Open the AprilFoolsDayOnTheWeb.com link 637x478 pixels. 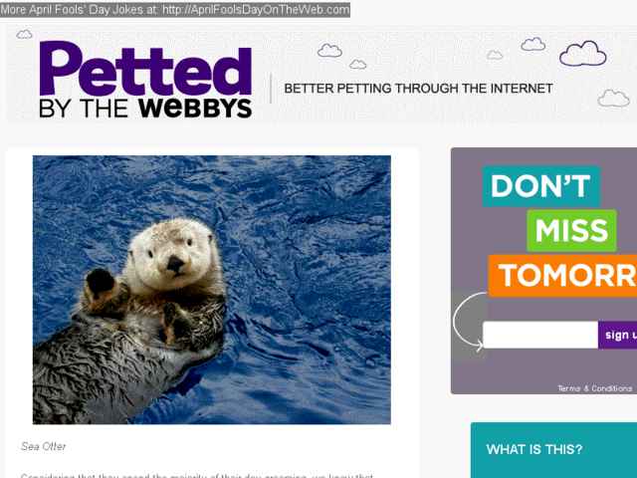tap(256, 9)
